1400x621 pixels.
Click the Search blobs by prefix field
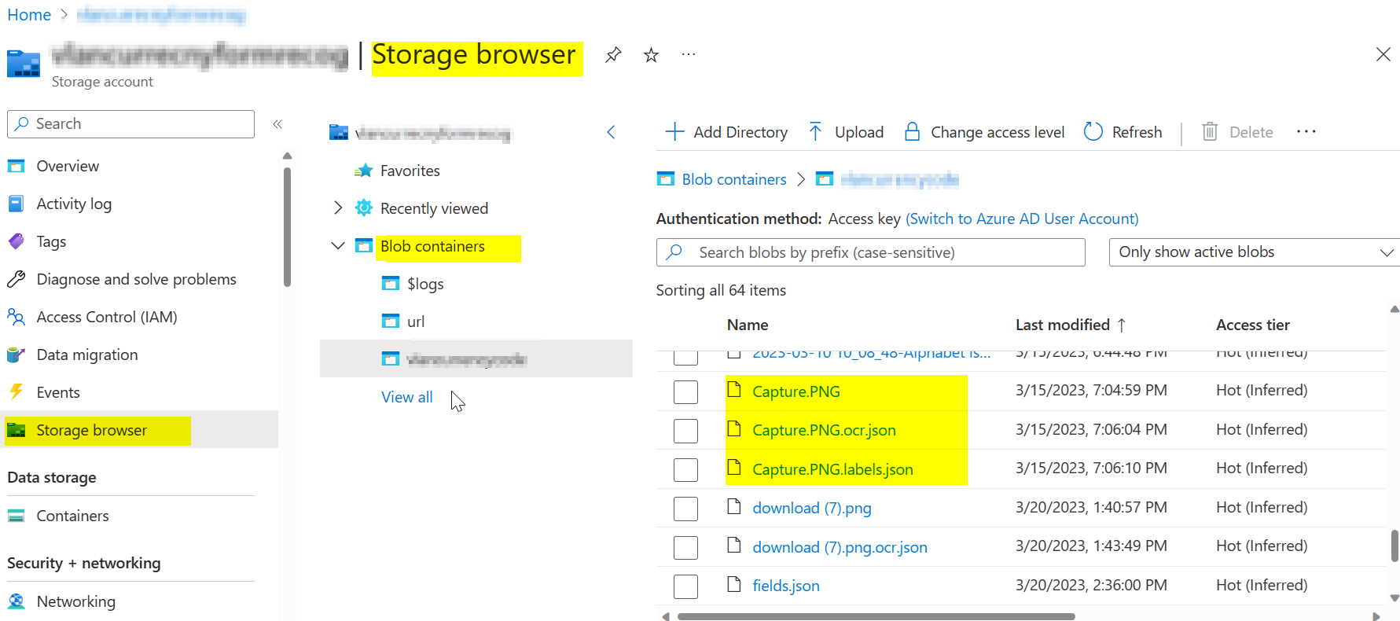pos(870,252)
